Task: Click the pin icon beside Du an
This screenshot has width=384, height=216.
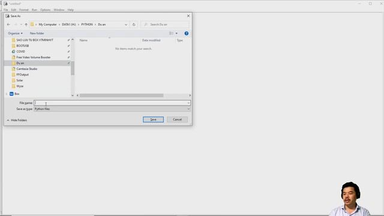Action: tap(68, 63)
